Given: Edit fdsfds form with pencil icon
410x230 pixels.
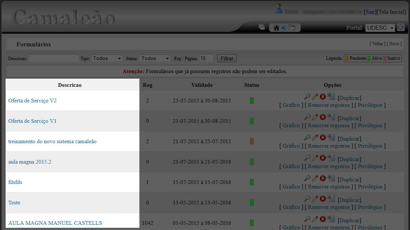Looking at the screenshot, I should 315,178.
